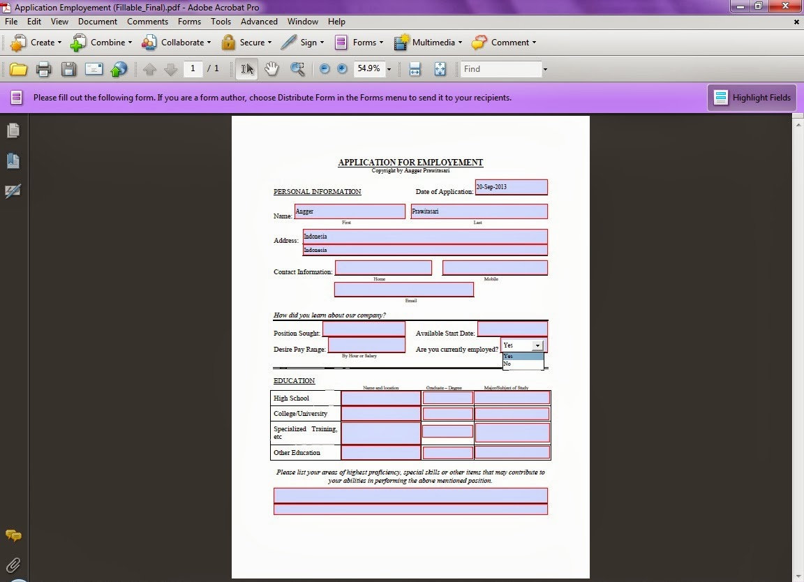Click the Home contact field

384,268
